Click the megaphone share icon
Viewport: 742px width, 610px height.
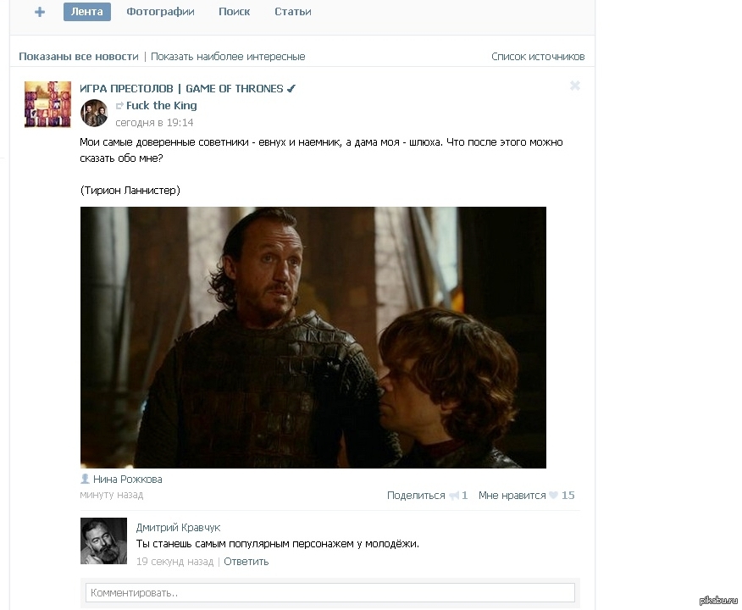coord(454,496)
